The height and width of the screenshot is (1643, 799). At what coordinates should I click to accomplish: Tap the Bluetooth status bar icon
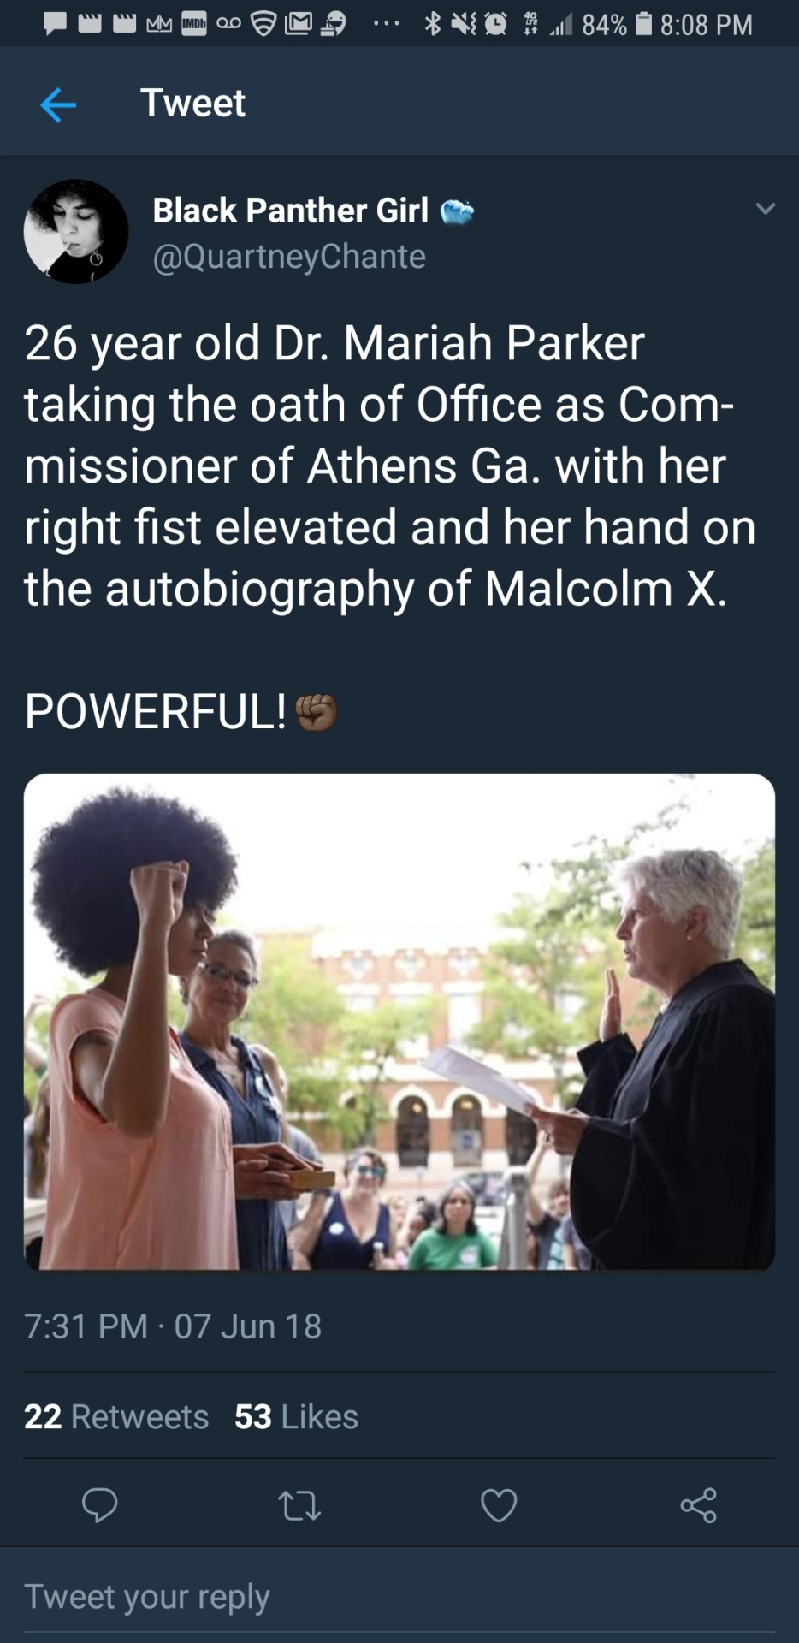(433, 24)
